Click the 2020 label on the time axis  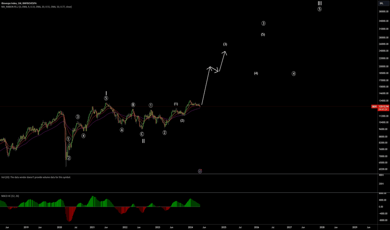[x=59, y=227]
